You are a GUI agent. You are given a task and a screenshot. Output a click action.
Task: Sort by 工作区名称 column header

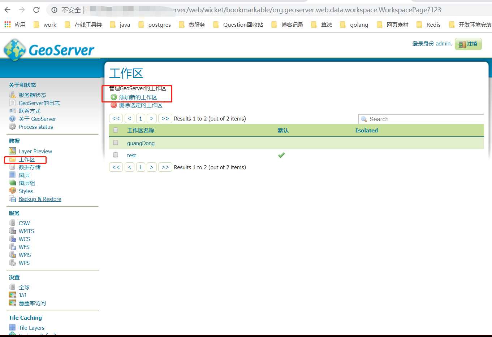(x=141, y=130)
